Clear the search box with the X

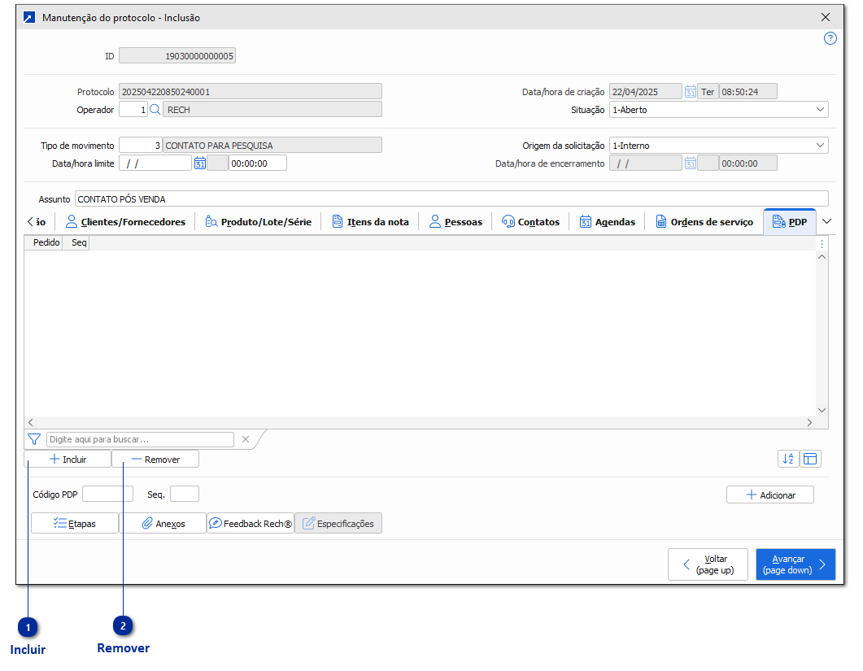[246, 439]
